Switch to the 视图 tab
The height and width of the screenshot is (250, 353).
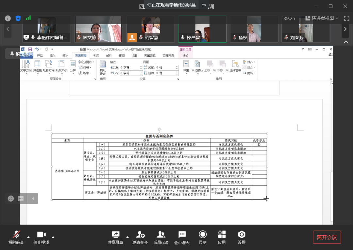pos(134,55)
